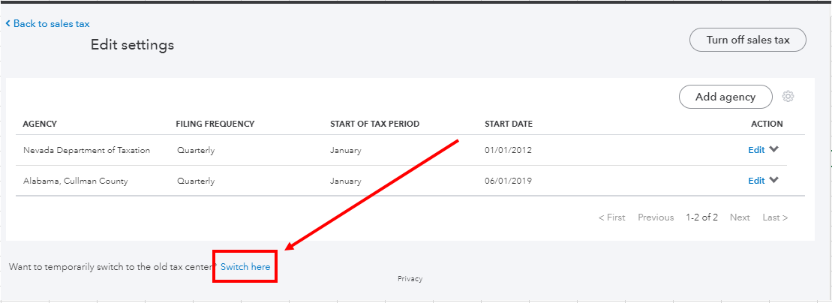Screen dimensions: 832x303
Task: Open the Privacy link
Action: tap(410, 279)
